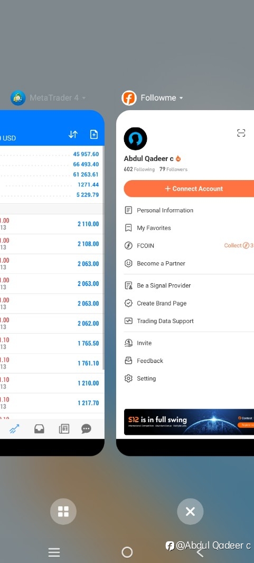Tap the QR scan icon in Followme

coord(241,133)
